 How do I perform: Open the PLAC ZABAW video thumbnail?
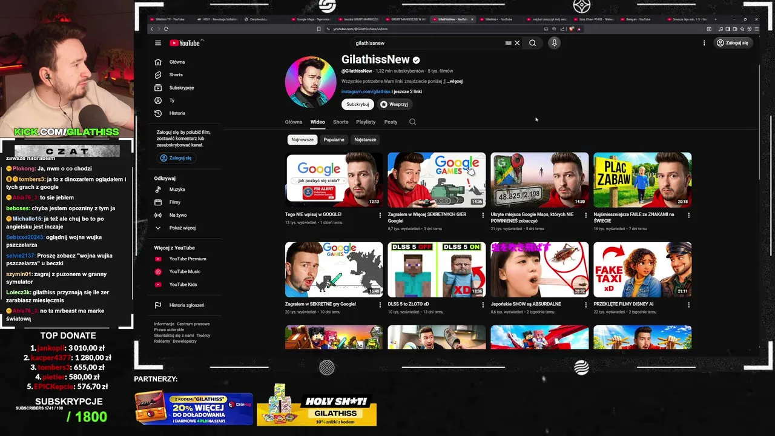[x=642, y=180]
